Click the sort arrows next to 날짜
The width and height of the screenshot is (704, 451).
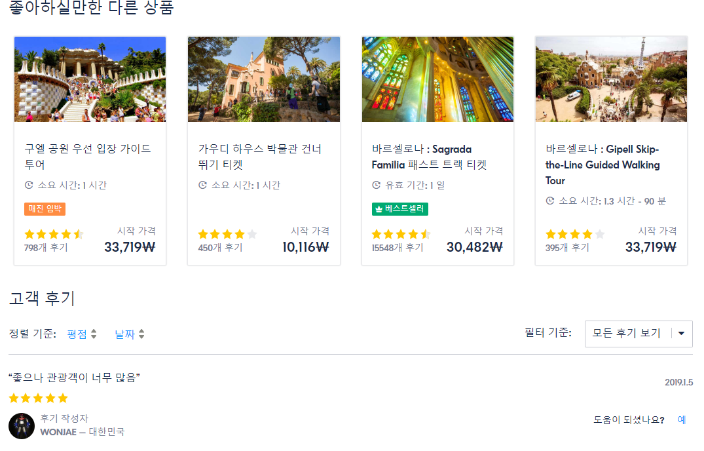point(141,334)
